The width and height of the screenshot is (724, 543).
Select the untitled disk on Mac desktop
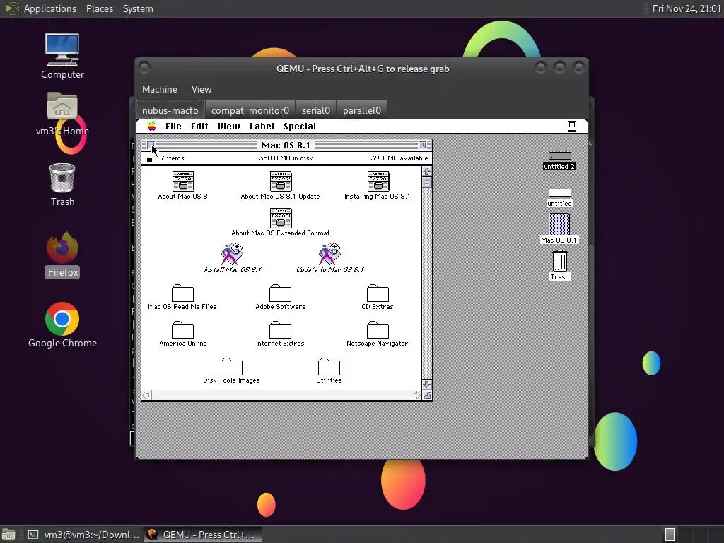pyautogui.click(x=560, y=193)
